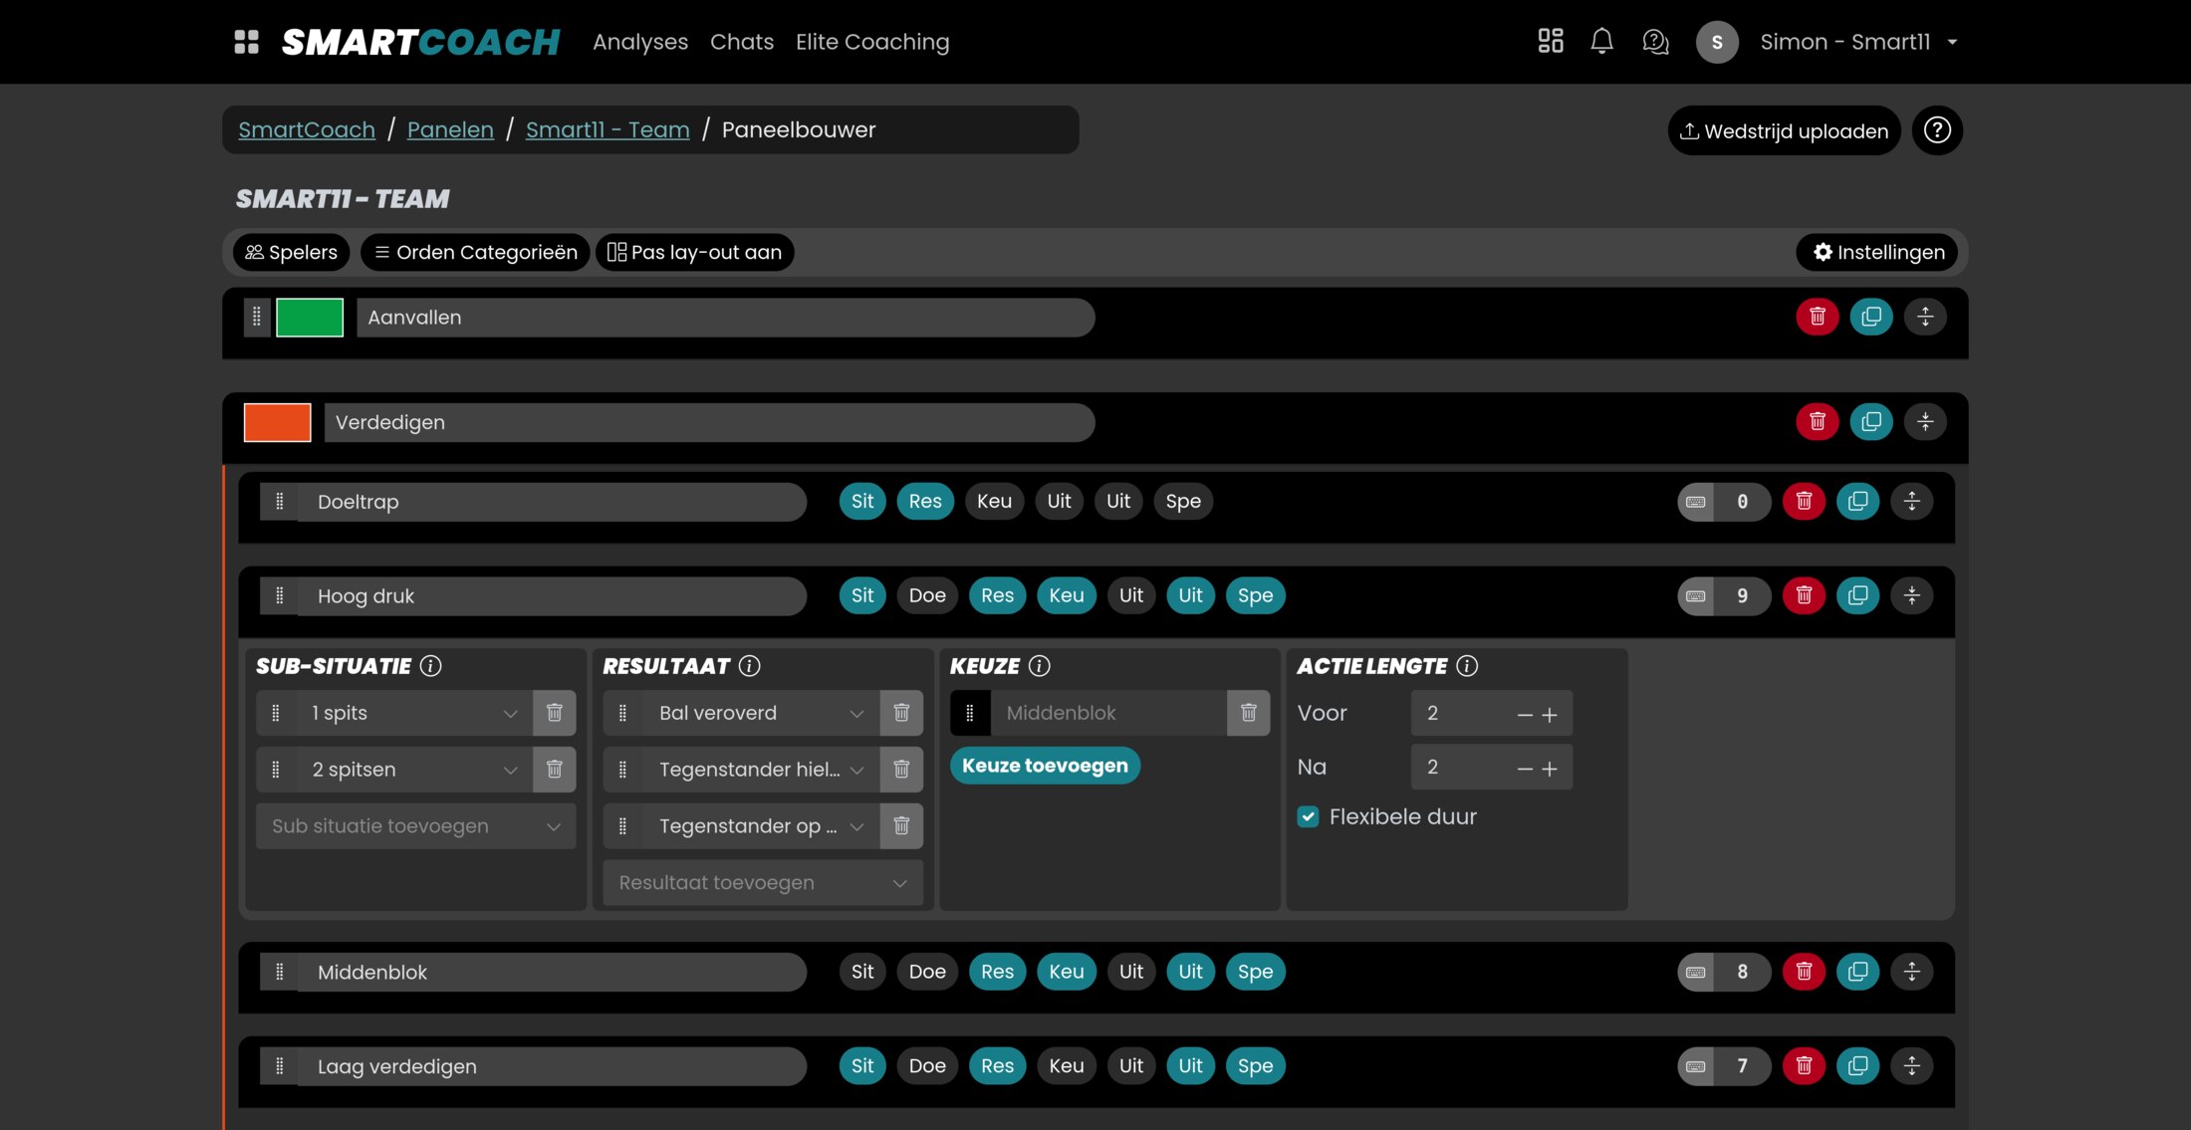Image resolution: width=2191 pixels, height=1130 pixels.
Task: Open the help question mark button
Action: (1937, 130)
